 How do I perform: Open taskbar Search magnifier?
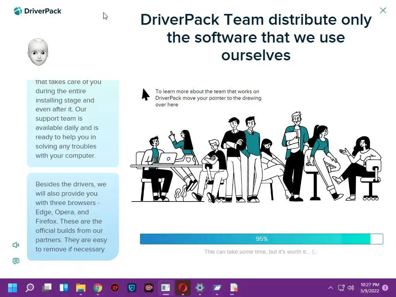point(30,288)
